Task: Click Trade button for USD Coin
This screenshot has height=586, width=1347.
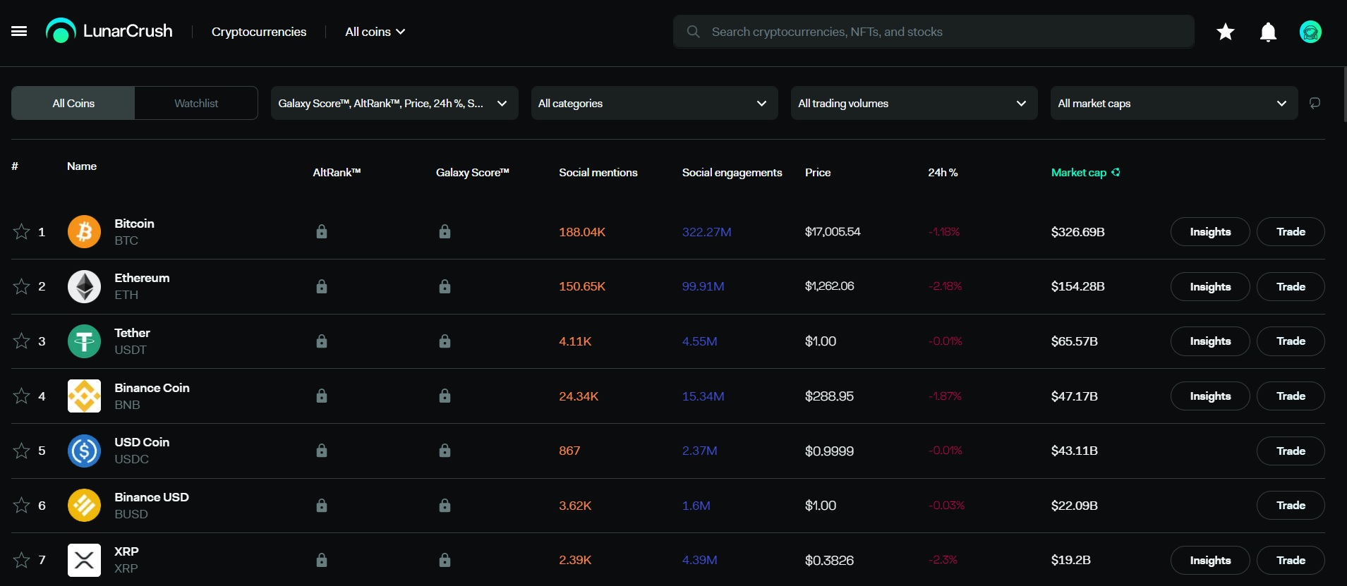Action: point(1291,451)
